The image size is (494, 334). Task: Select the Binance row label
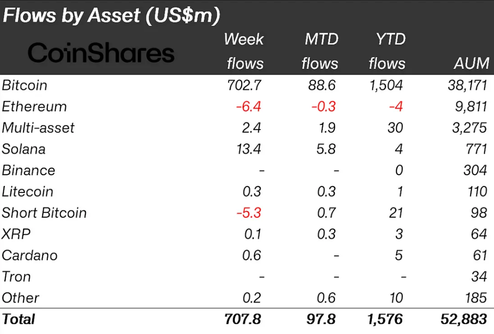pos(28,170)
